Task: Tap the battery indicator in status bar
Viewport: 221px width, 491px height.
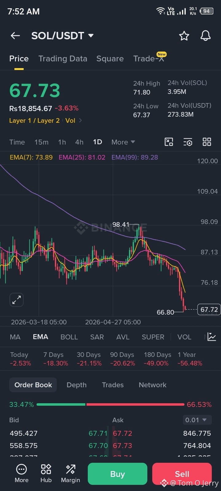Action: click(x=207, y=11)
